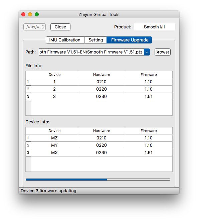Viewport: 198px width, 221px height.
Task: Select row header 3 in File Info table
Action: point(28,96)
